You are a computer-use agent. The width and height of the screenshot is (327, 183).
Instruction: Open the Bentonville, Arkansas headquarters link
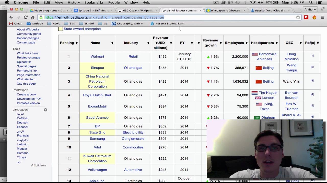pyautogui.click(x=267, y=57)
